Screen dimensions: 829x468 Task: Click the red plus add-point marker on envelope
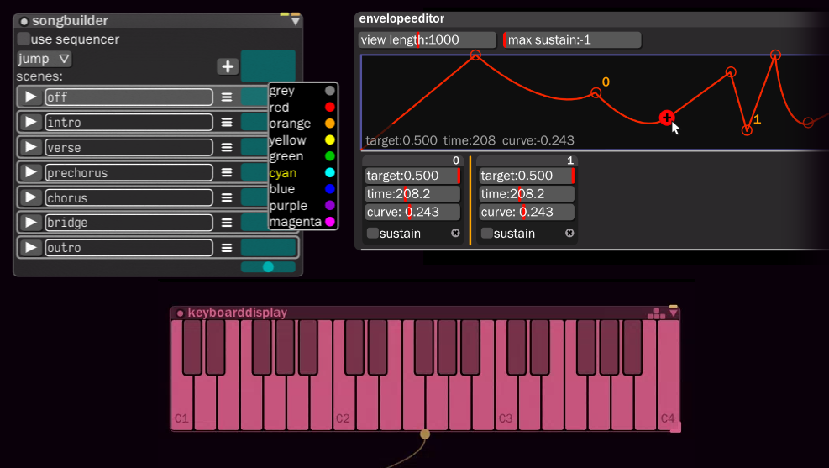pyautogui.click(x=667, y=118)
